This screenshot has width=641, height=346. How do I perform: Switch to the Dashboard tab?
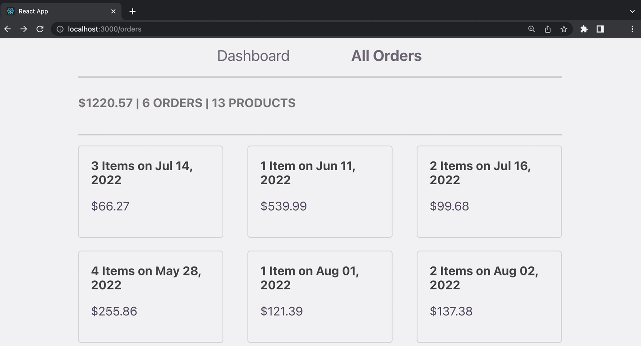(253, 56)
